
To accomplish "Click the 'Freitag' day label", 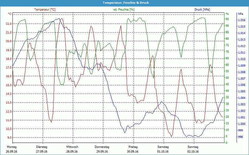I will pyautogui.click(x=133, y=147).
